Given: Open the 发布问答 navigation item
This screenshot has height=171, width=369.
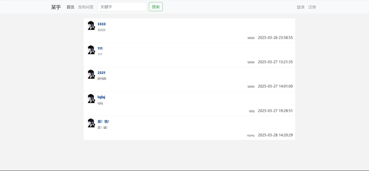Looking at the screenshot, I should click(x=86, y=7).
